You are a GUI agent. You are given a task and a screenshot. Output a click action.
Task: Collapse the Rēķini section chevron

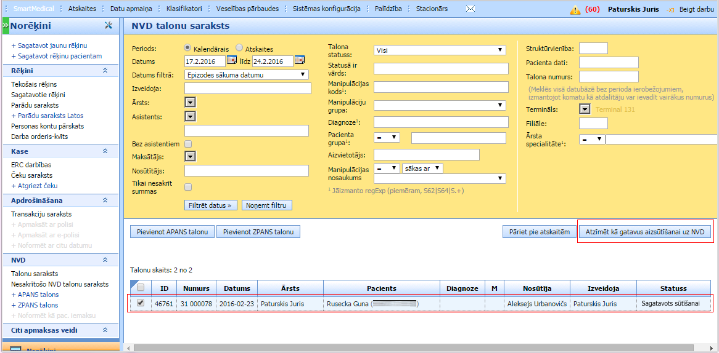105,71
